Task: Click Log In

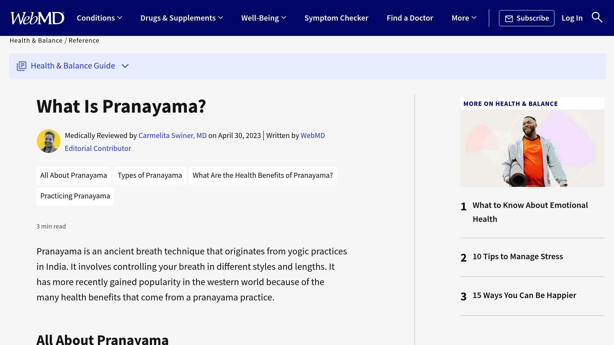Action: tap(572, 18)
